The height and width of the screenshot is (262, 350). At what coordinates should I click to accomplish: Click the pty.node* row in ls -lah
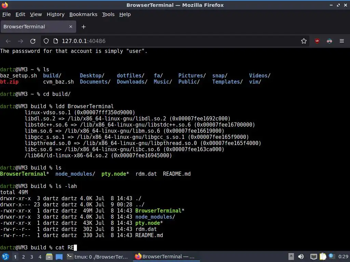point(81,223)
